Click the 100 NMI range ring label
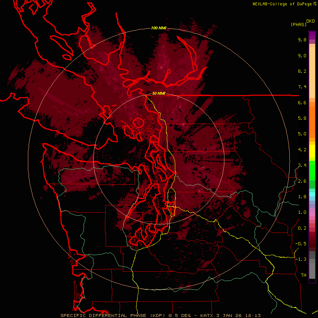The width and height of the screenshot is (318, 318). click(x=159, y=28)
